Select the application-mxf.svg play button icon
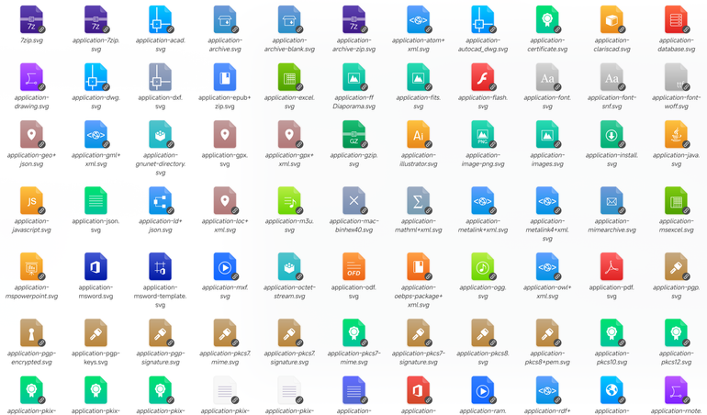 coord(225,266)
